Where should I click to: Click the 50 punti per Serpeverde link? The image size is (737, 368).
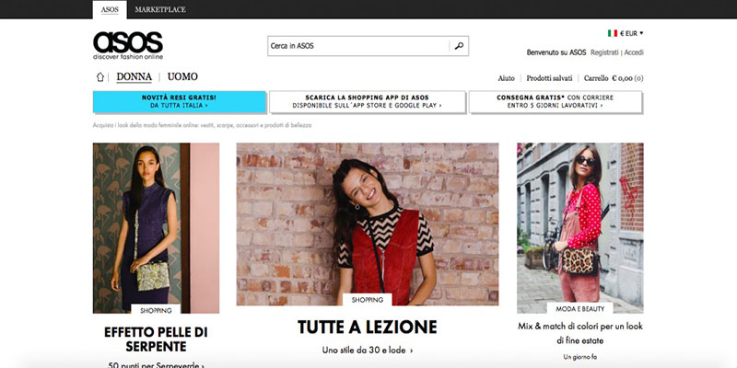point(156,364)
